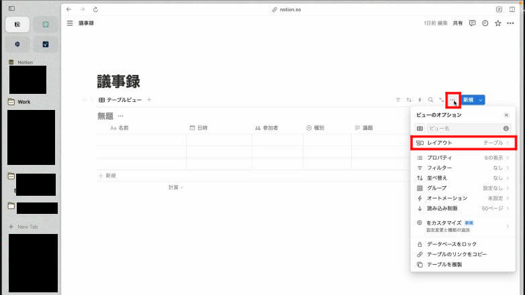Click the first empty 名前 cell
Viewport: 525px width, 295px height.
click(x=141, y=140)
